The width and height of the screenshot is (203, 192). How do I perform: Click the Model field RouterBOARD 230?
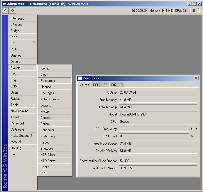click(x=158, y=114)
